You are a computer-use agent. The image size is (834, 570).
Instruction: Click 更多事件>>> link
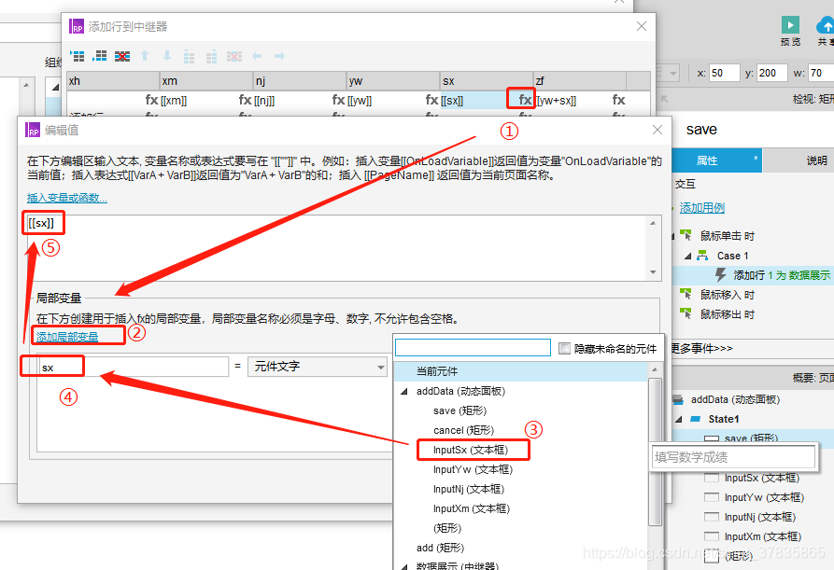coord(701,349)
